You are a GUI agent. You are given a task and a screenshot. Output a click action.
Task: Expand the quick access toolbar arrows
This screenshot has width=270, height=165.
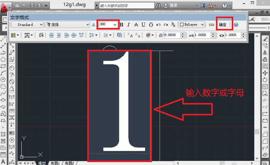pyautogui.click(x=46, y=6)
